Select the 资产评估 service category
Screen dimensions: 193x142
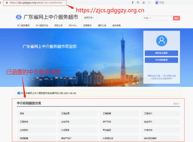pyautogui.click(x=119, y=122)
